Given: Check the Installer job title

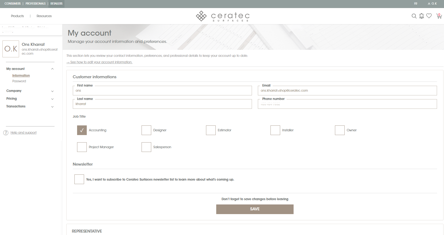Looking at the screenshot, I should tap(275, 130).
